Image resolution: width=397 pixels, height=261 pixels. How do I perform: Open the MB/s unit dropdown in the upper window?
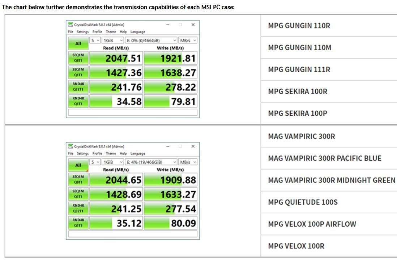[188, 40]
